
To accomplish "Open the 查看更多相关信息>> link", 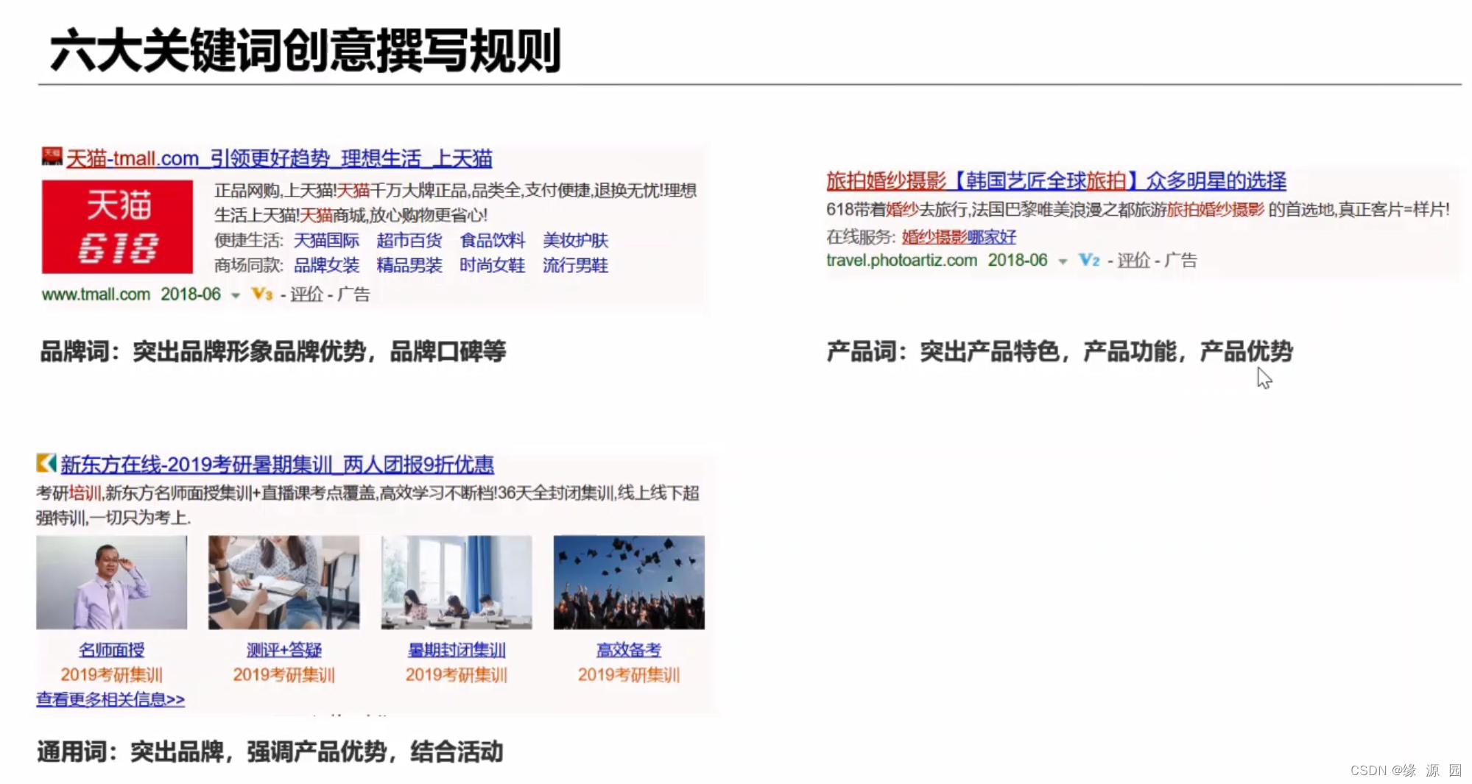I will (110, 699).
